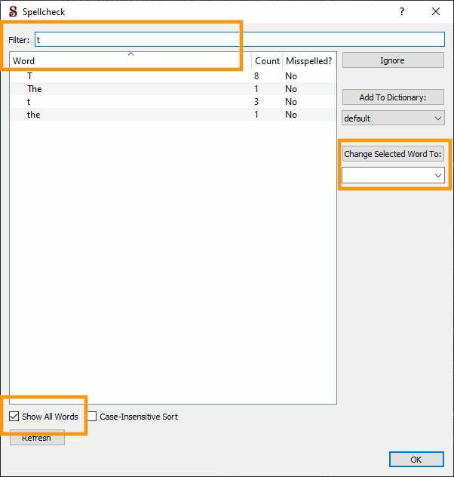
Task: Enable Case-Insensitive Sort checkbox
Action: click(x=93, y=417)
